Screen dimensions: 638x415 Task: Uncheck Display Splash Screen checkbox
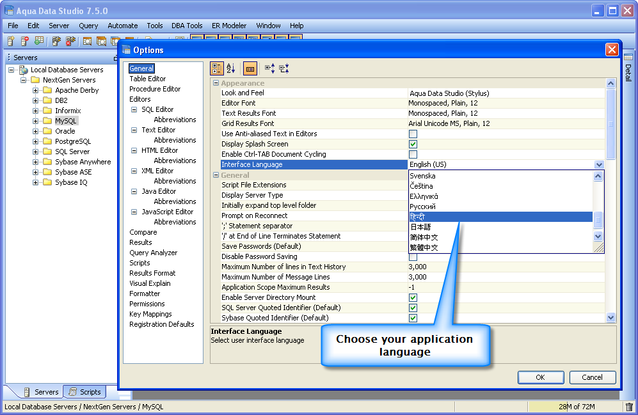pos(413,144)
